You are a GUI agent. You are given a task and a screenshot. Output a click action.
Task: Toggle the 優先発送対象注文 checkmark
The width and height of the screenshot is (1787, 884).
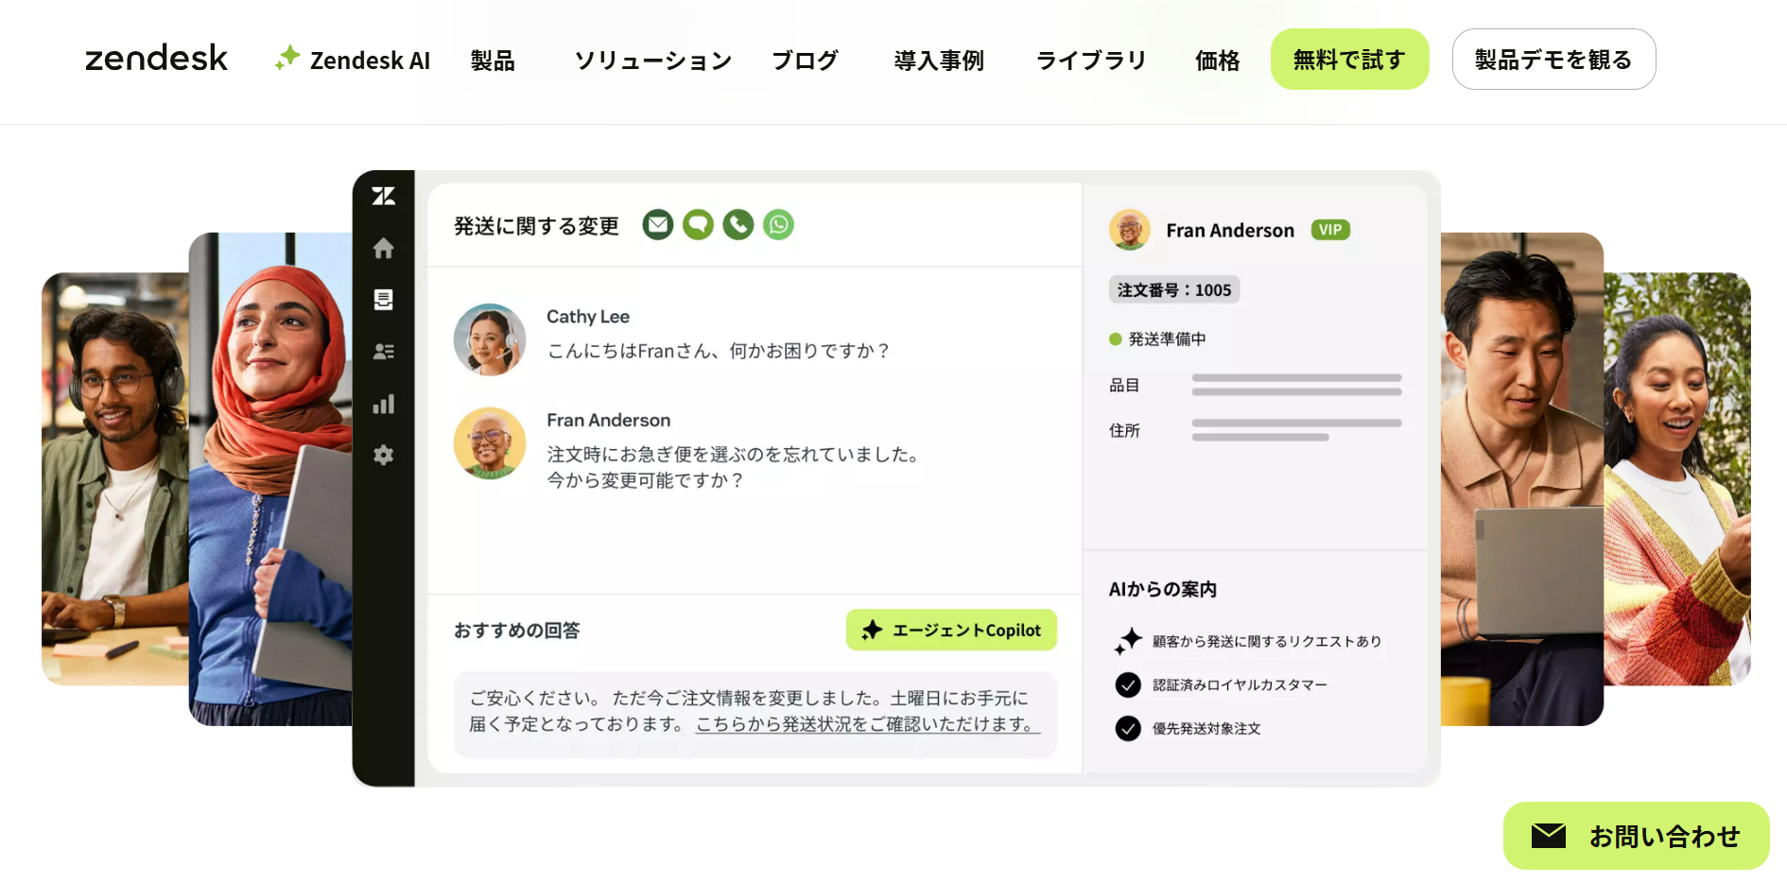[x=1128, y=729]
